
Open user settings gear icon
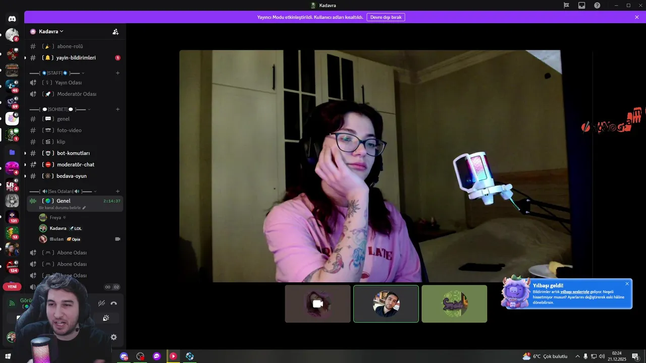click(114, 337)
